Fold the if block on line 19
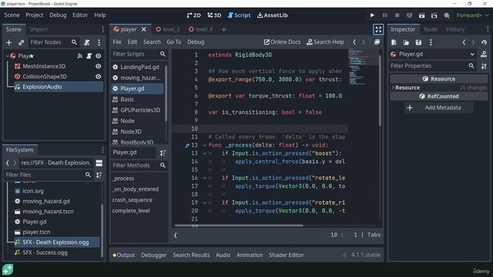Viewport: 493px width, 277px height. click(x=204, y=202)
